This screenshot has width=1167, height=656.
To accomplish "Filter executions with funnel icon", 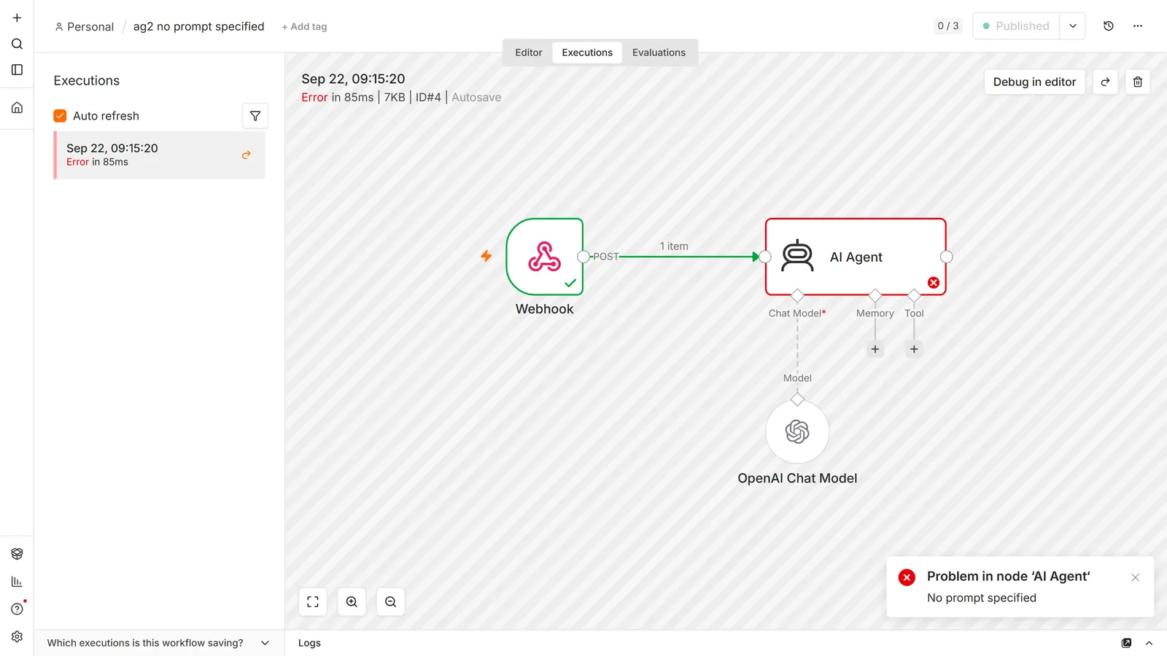I will click(255, 116).
